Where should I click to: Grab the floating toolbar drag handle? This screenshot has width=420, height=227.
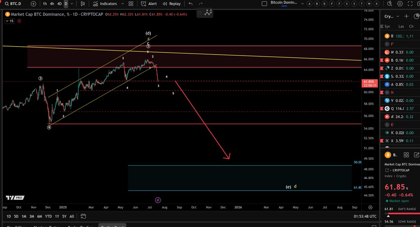(x=199, y=13)
